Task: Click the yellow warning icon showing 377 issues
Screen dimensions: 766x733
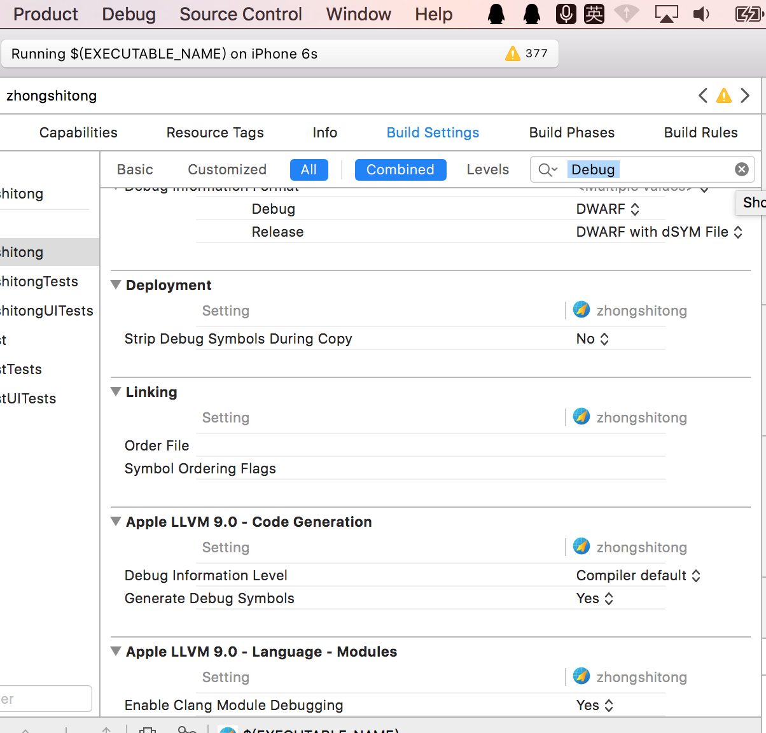Action: pos(513,54)
